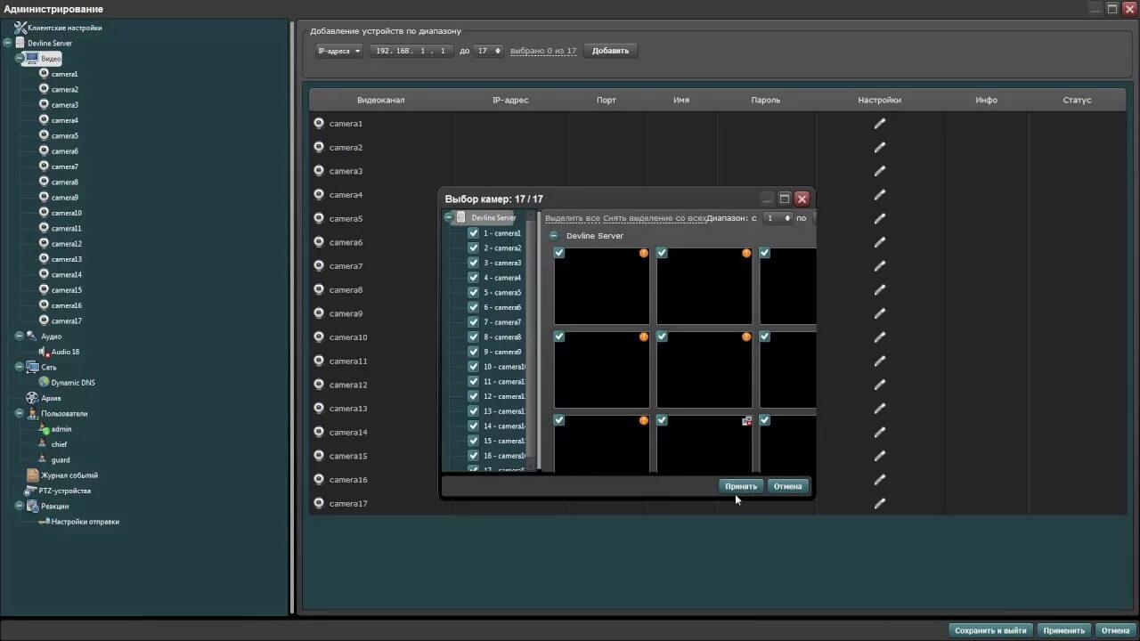
Task: Collapse Devline Server in main sidebar tree
Action: click(7, 43)
